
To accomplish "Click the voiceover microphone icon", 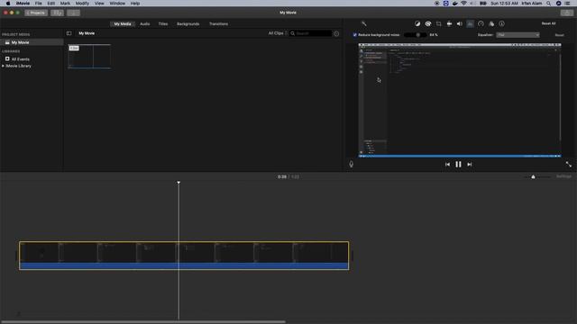I will coord(351,164).
